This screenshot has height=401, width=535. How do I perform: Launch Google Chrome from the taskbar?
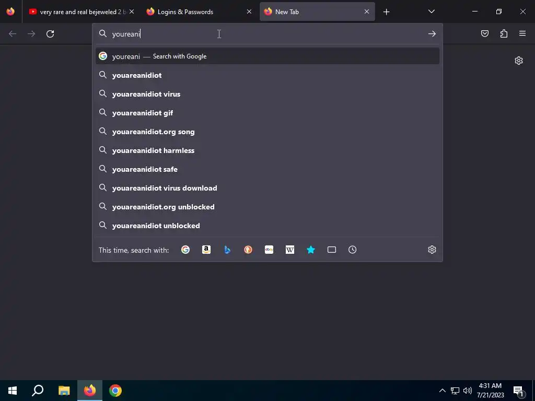click(115, 391)
